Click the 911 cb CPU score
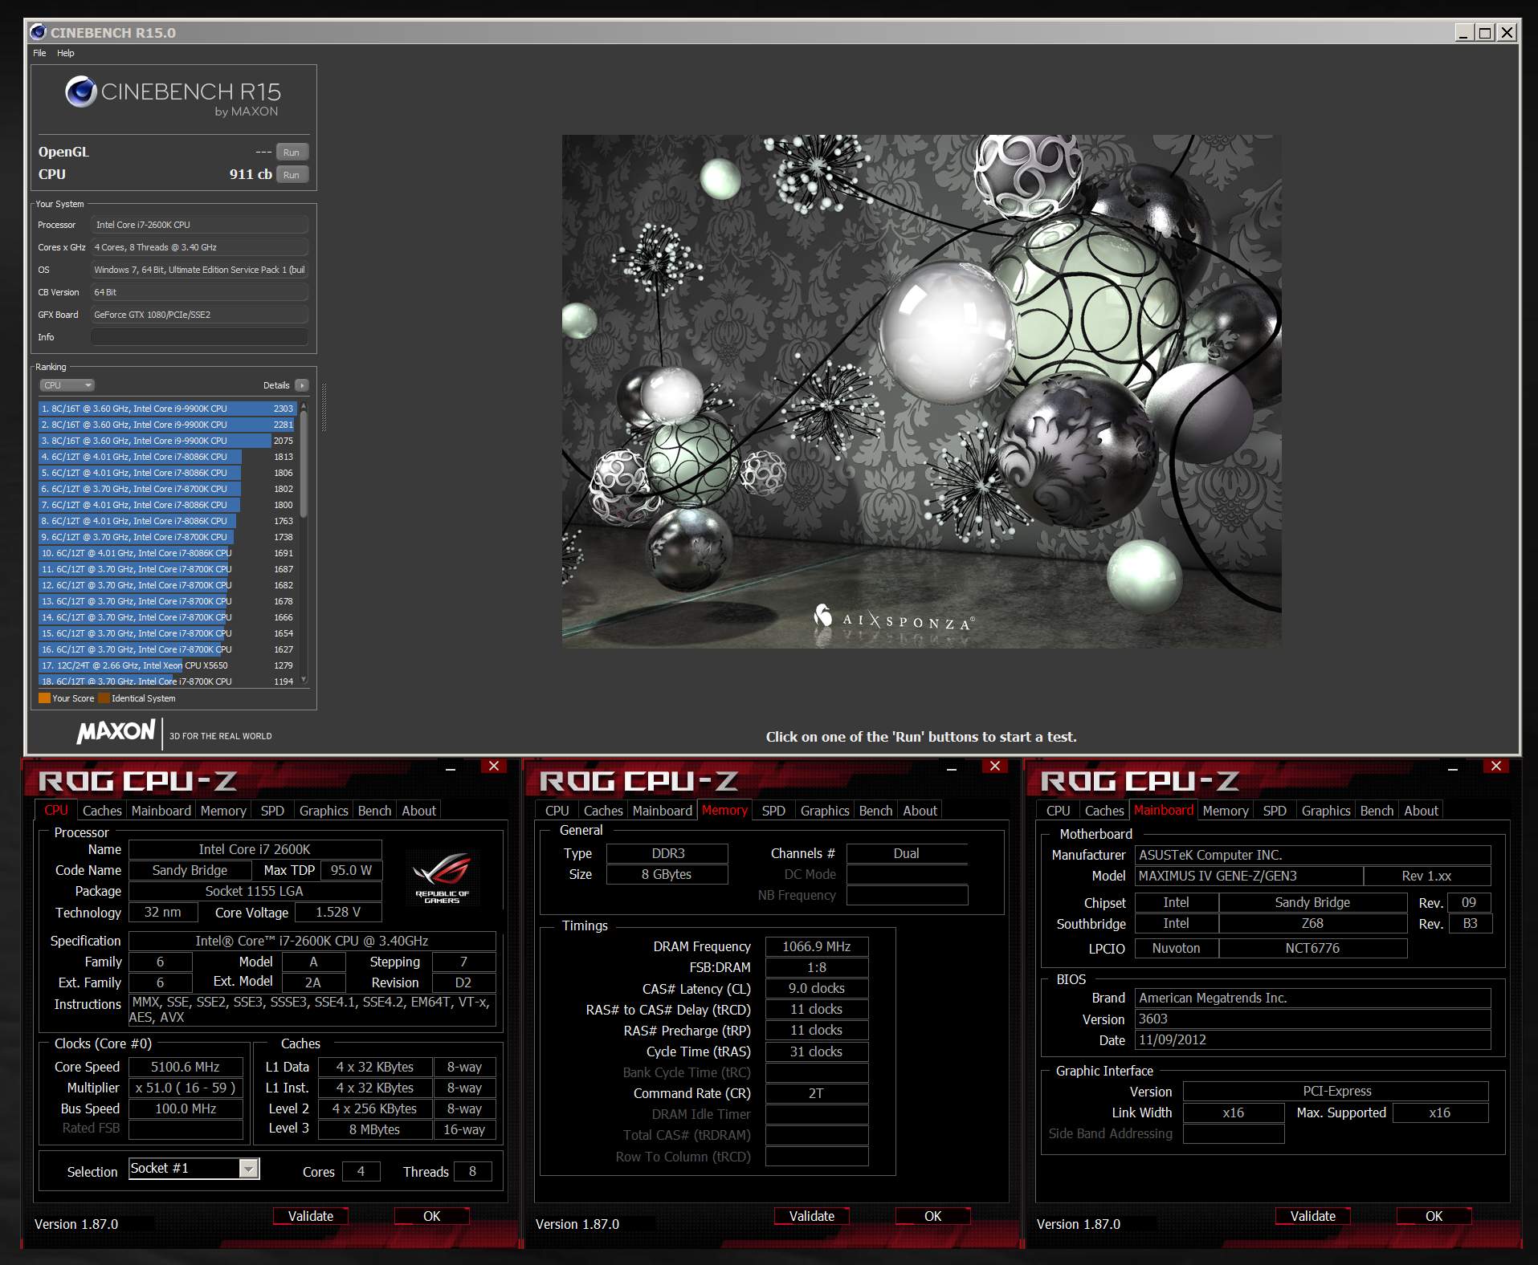The height and width of the screenshot is (1265, 1538). (251, 174)
